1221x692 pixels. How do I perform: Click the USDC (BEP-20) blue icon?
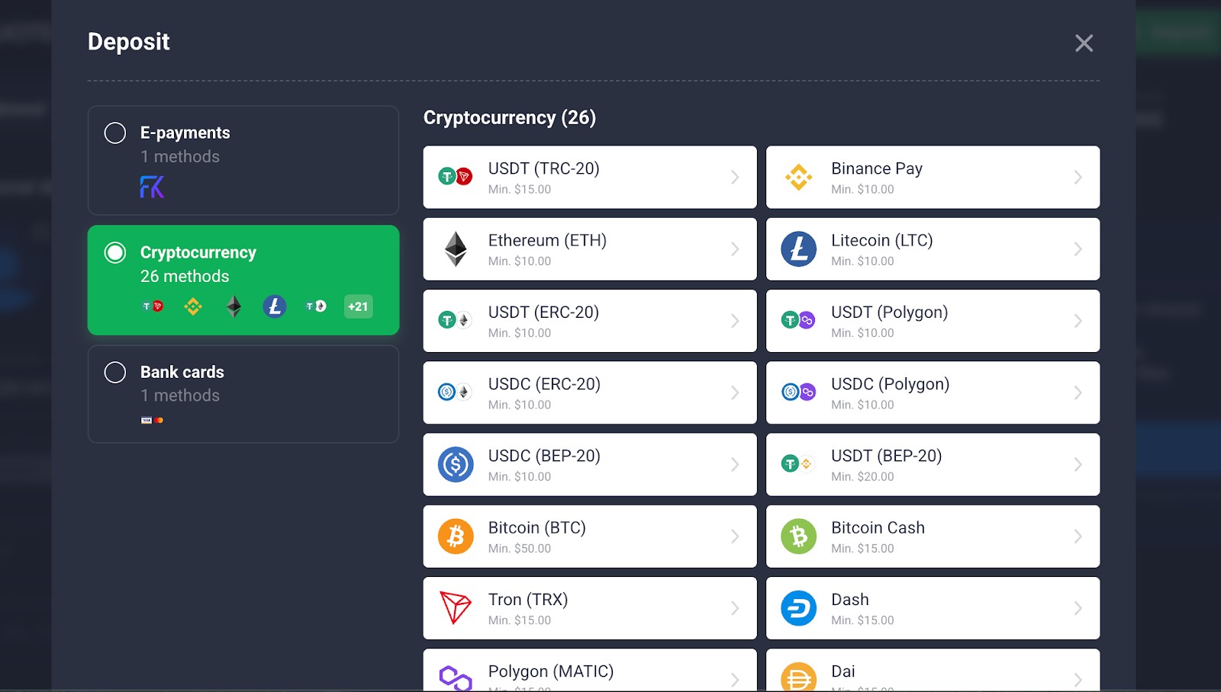[x=456, y=465]
